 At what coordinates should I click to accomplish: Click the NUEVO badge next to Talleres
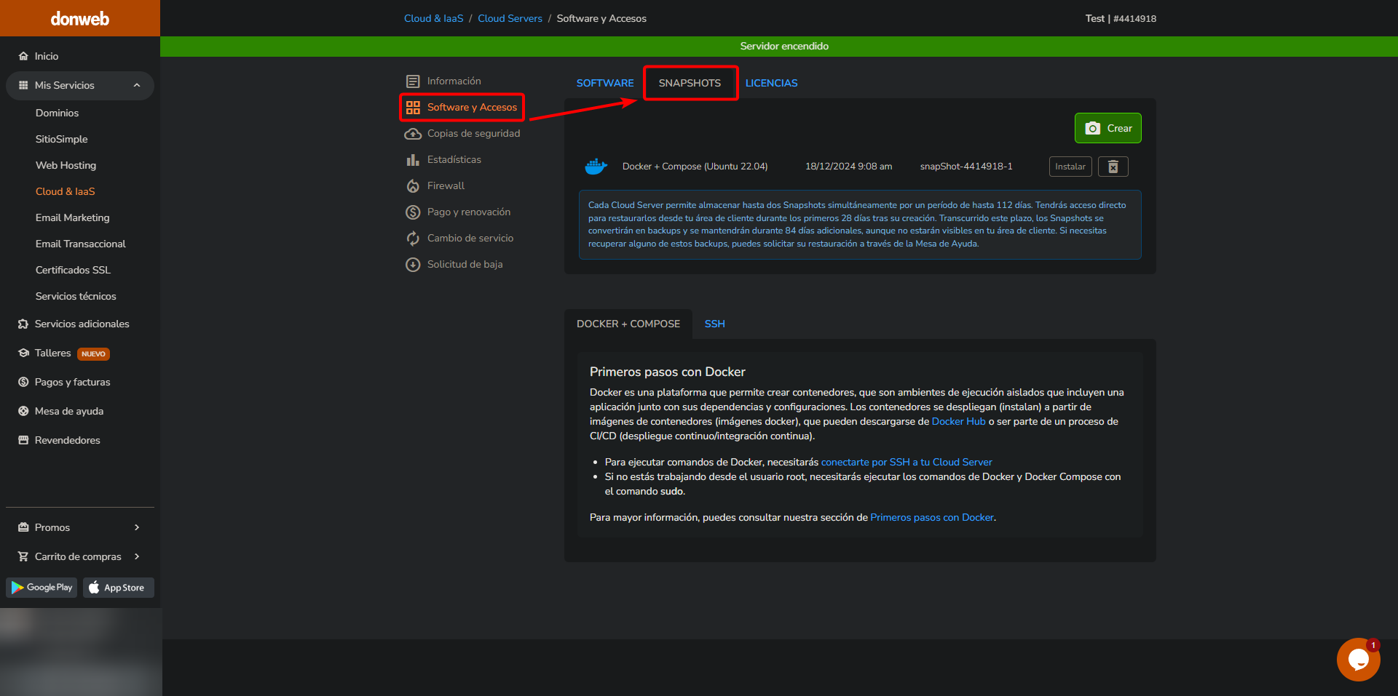click(x=93, y=353)
